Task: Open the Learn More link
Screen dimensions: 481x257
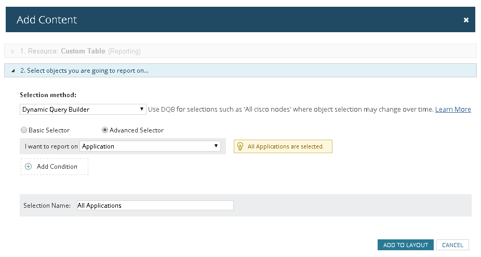Action: point(453,109)
